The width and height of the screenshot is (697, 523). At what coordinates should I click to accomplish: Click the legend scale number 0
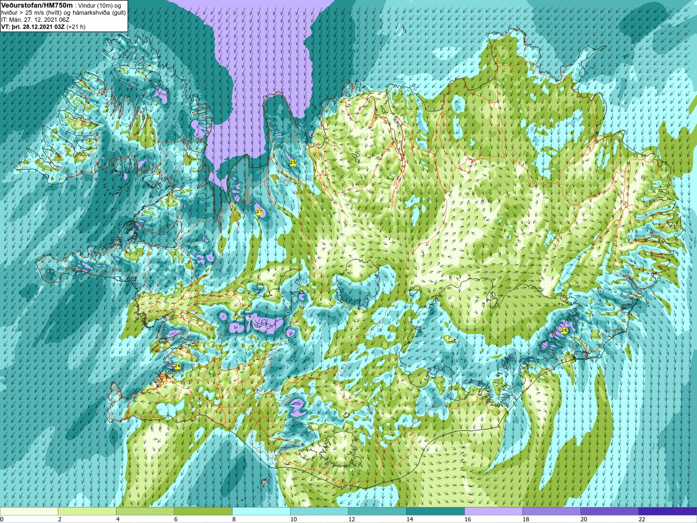click(x=2, y=519)
